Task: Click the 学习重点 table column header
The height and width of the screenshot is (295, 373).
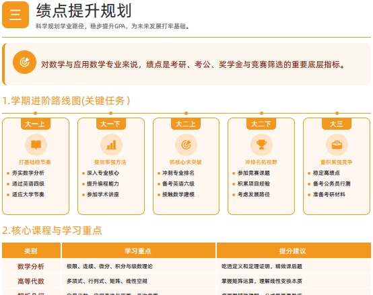Action: (139, 251)
